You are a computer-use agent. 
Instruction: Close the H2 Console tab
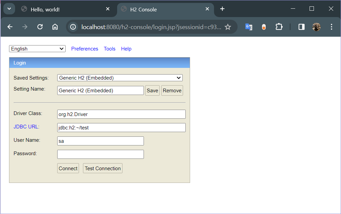[207, 9]
